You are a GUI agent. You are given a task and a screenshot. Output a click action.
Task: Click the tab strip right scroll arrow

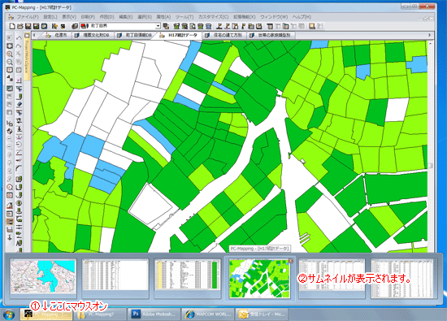coord(430,35)
